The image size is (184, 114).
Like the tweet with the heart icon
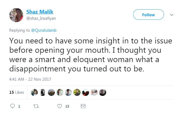(60, 106)
